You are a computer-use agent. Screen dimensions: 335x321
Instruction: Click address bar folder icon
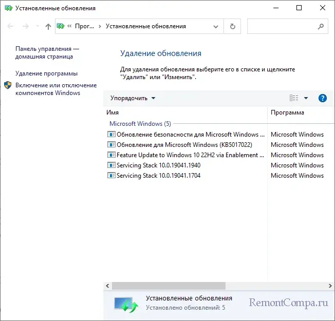[61, 26]
